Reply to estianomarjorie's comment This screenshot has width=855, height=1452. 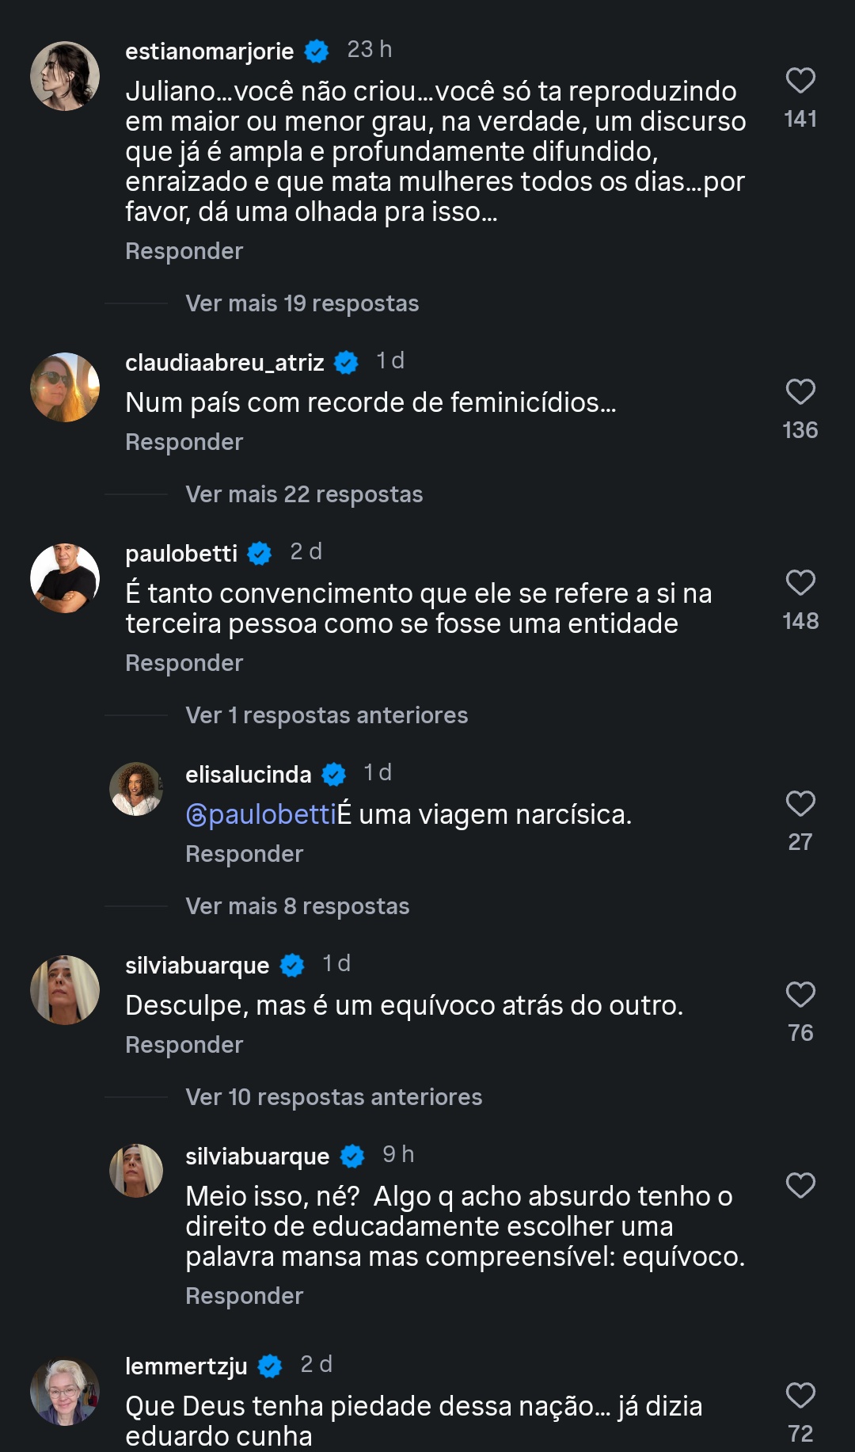(184, 251)
